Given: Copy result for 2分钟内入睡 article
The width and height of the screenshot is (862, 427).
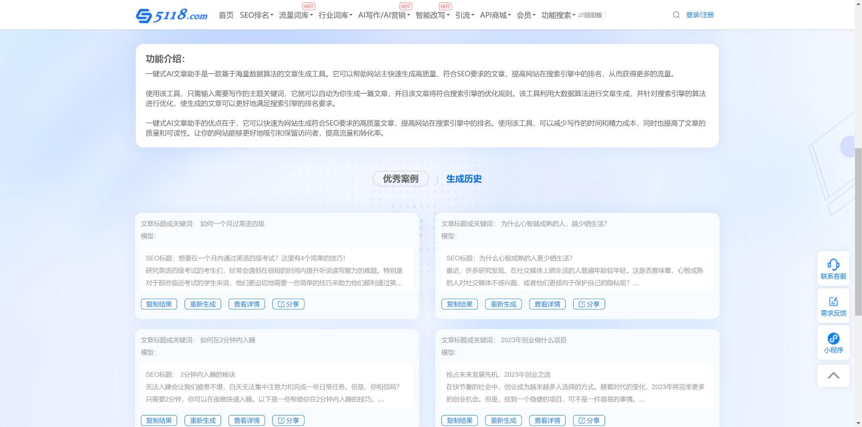Looking at the screenshot, I should point(159,420).
